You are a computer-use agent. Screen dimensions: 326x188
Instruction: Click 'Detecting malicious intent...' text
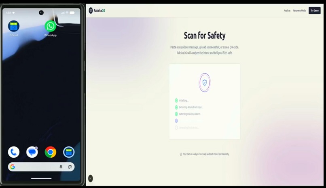tap(190, 114)
